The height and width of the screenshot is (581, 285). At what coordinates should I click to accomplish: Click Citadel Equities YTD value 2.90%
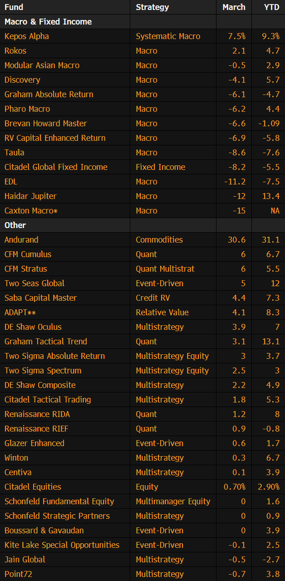[268, 487]
